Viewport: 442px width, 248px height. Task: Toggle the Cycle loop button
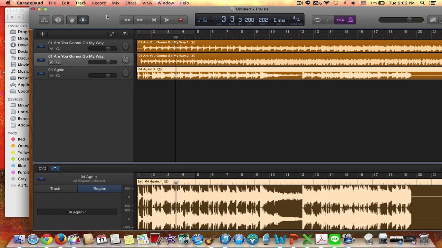click(x=317, y=20)
